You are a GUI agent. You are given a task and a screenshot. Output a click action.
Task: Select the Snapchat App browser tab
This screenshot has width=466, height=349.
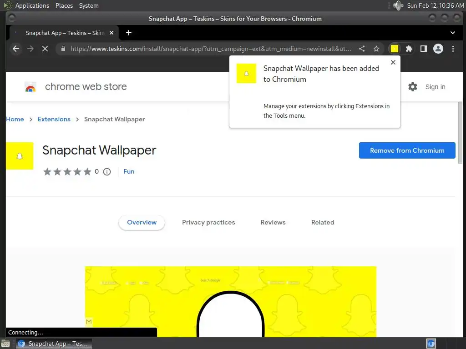pyautogui.click(x=64, y=33)
